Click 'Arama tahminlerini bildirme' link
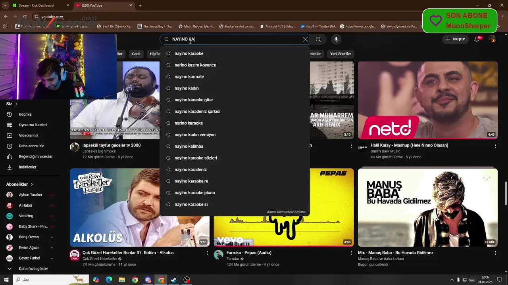 tap(286, 212)
